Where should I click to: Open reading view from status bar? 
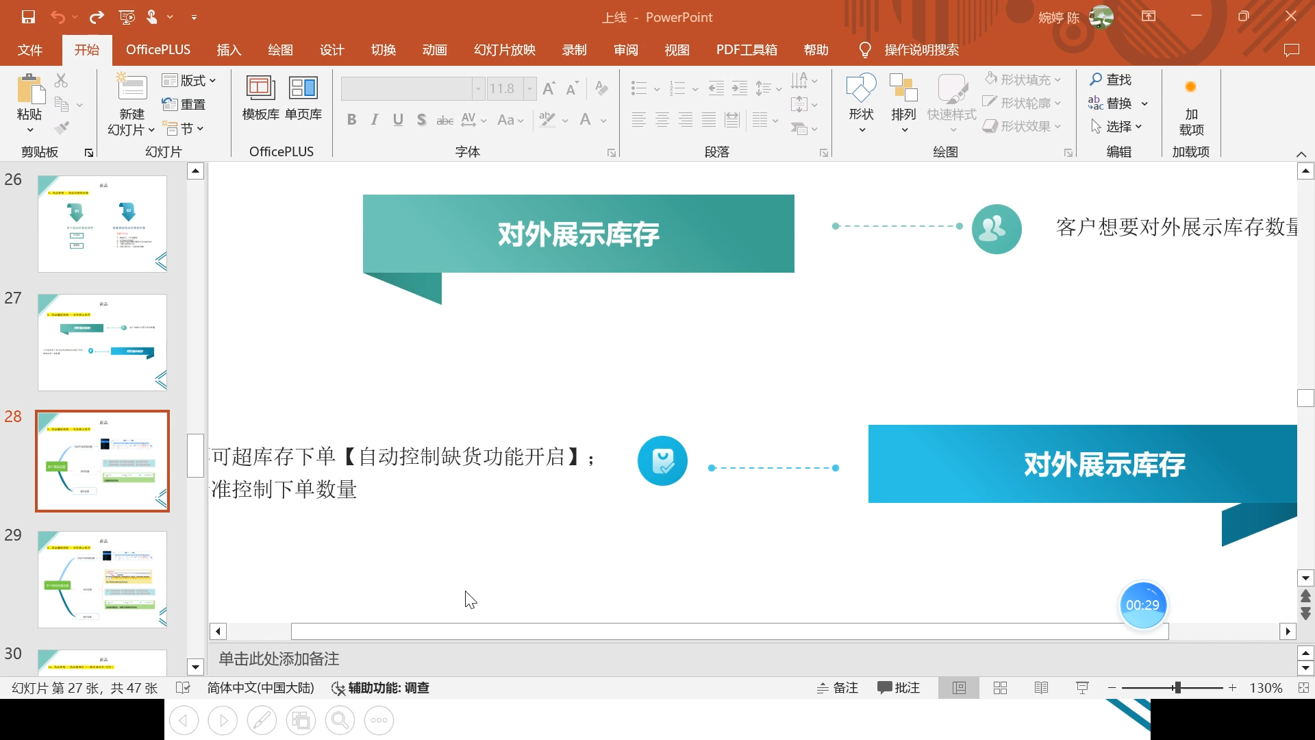(x=1041, y=688)
